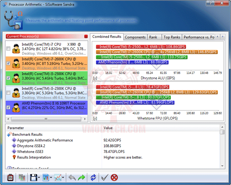
Task: Click the stethoscope Sandra logo icon
Action: click(x=13, y=20)
